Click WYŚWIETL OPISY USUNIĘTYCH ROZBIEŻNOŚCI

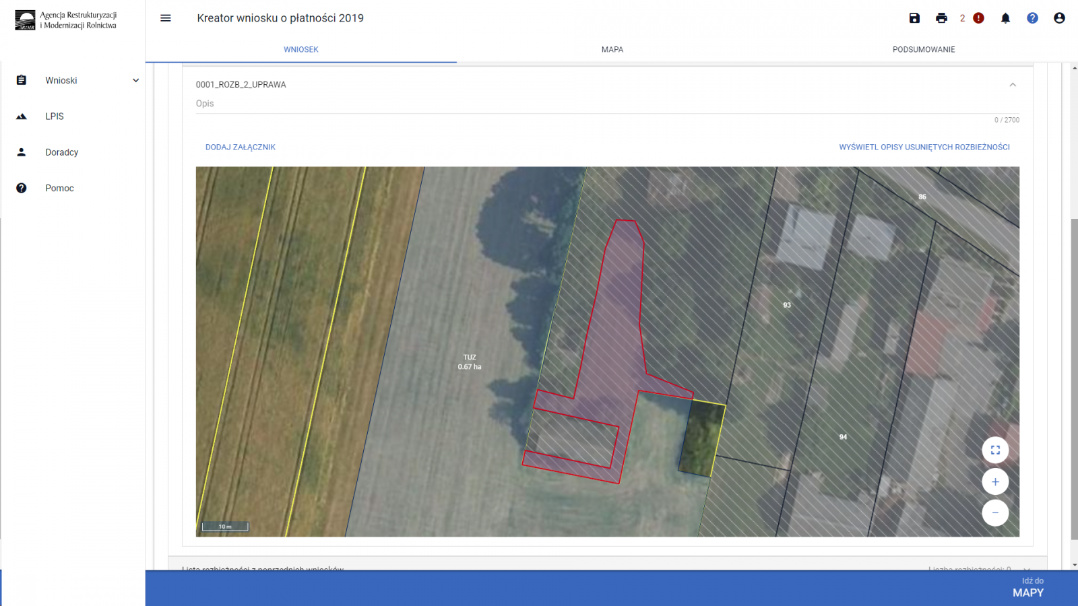(x=924, y=147)
